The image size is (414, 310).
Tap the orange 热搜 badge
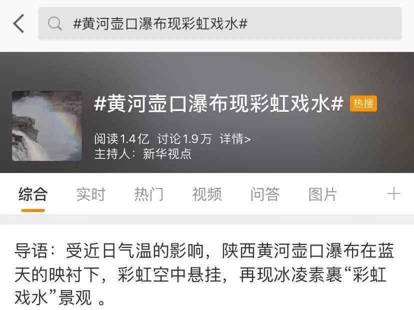tap(363, 103)
